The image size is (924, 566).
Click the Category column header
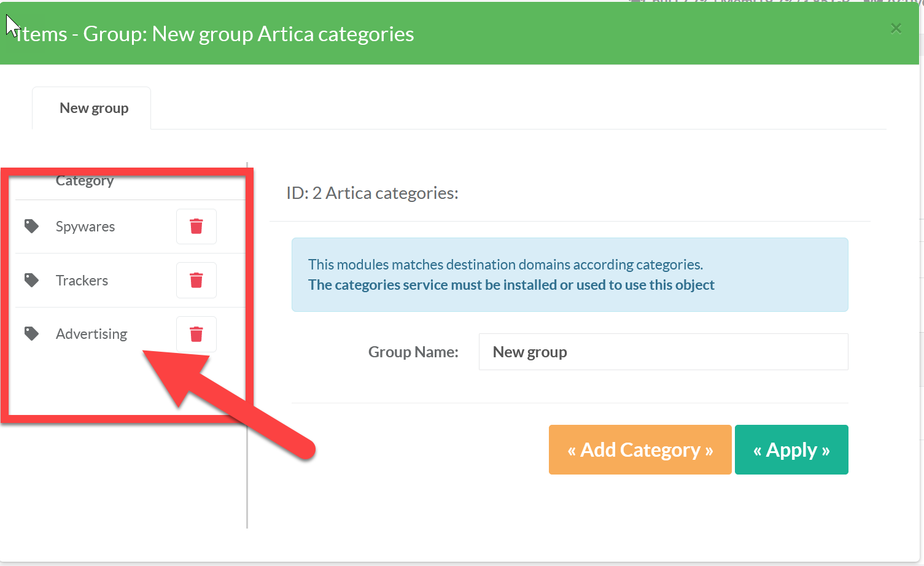click(x=85, y=181)
